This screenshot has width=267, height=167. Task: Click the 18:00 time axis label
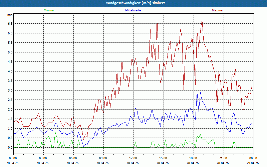[194, 158]
